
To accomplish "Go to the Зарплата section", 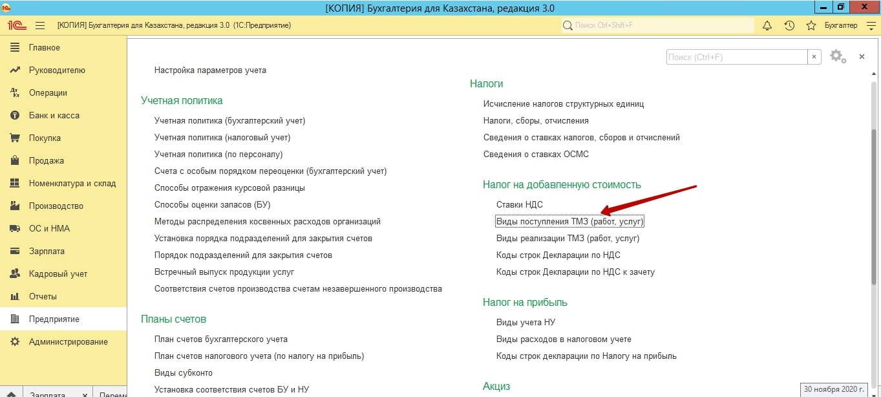I will point(47,251).
